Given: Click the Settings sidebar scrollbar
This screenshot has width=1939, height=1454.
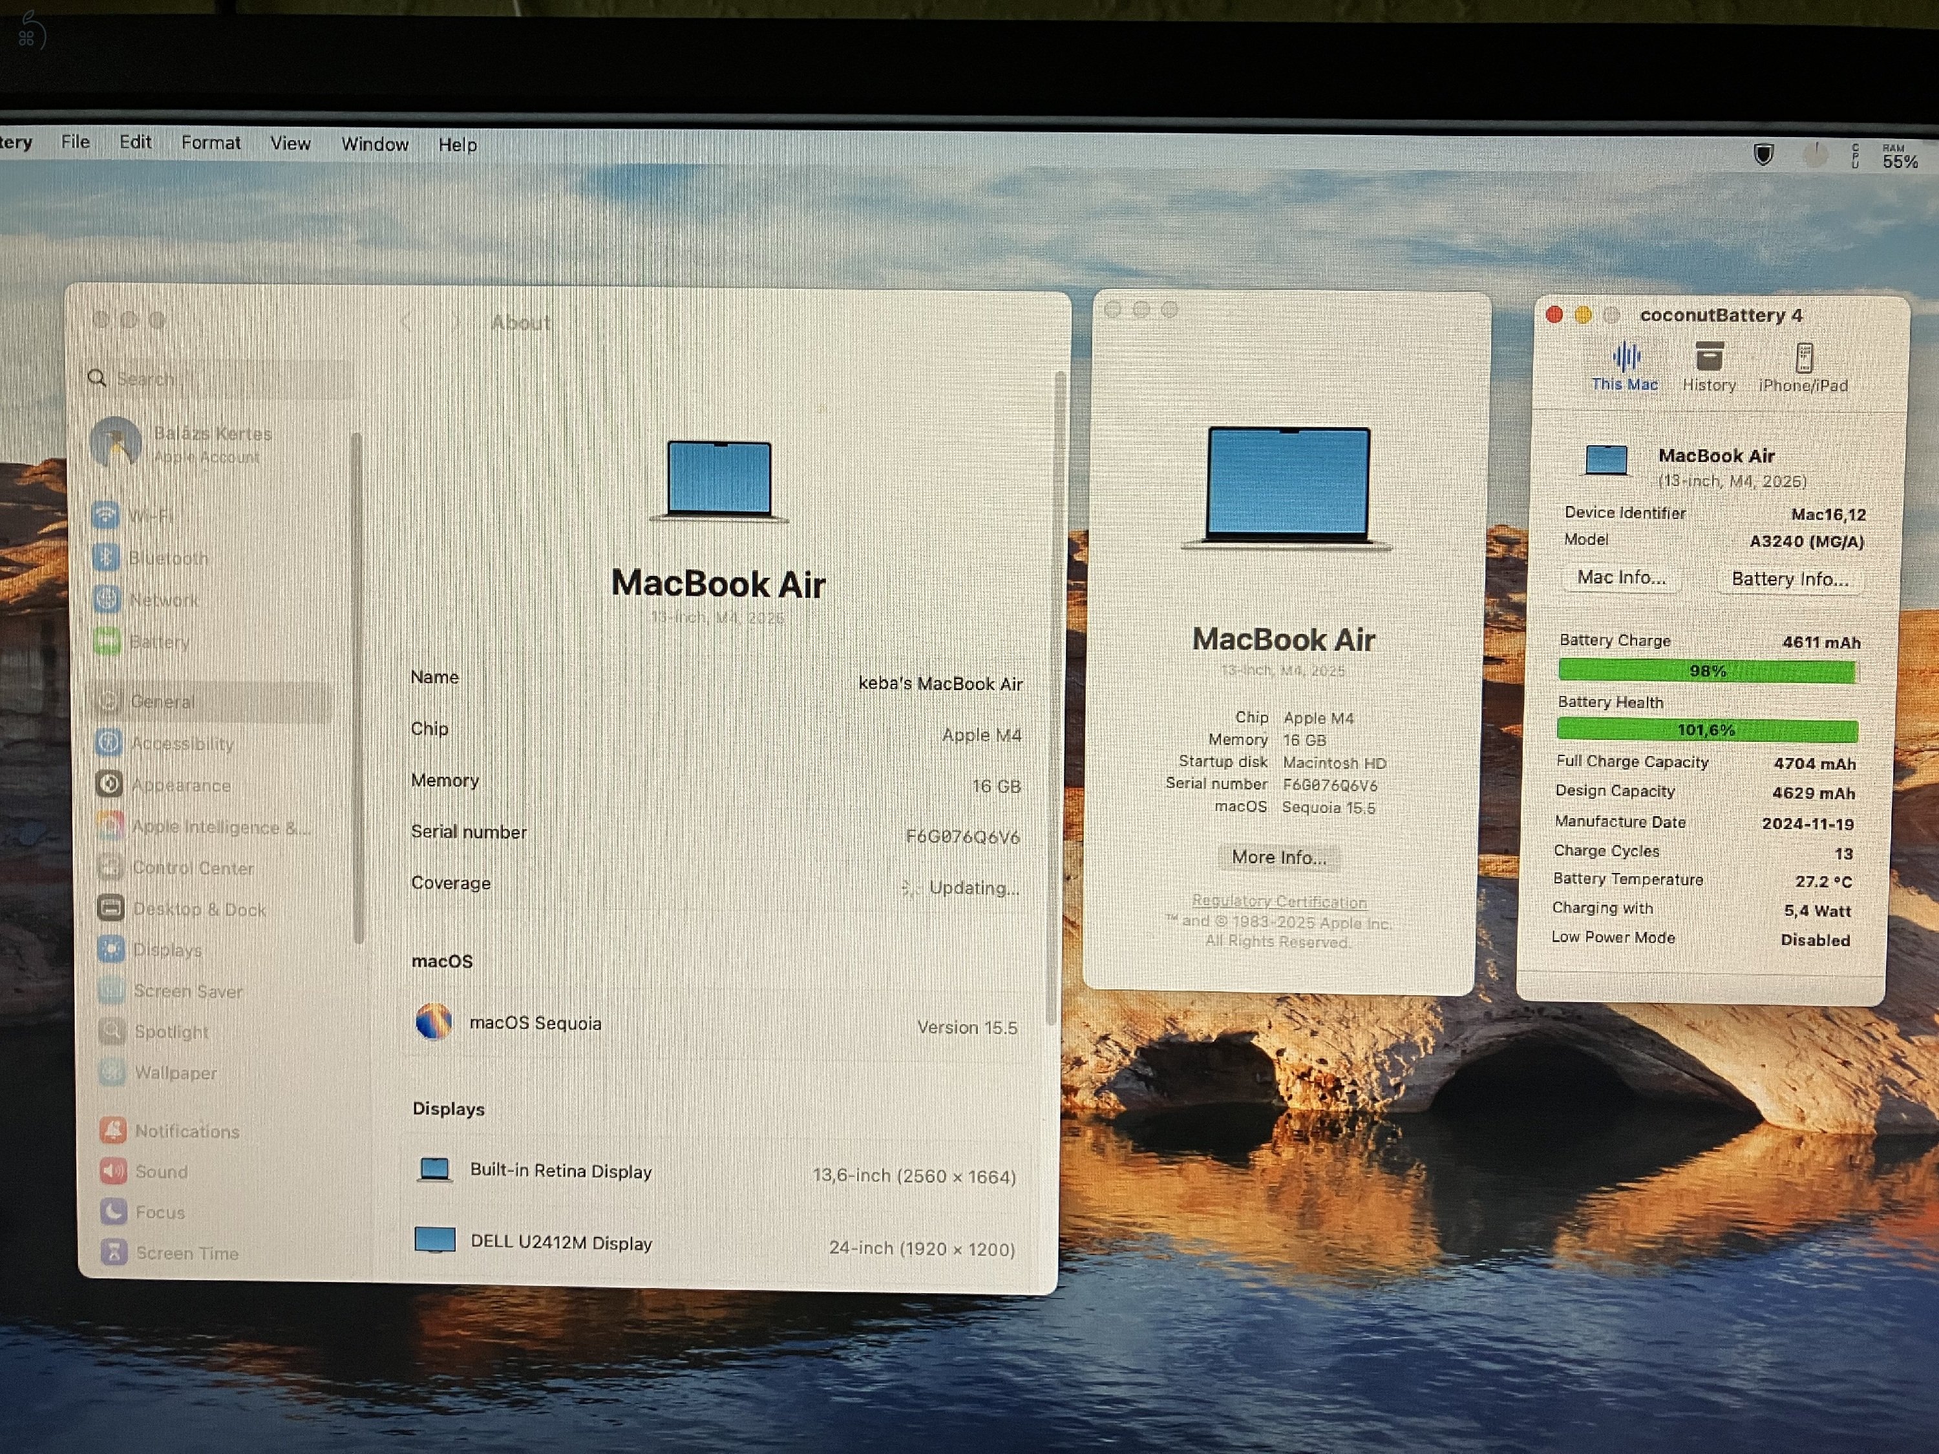Looking at the screenshot, I should (x=357, y=688).
